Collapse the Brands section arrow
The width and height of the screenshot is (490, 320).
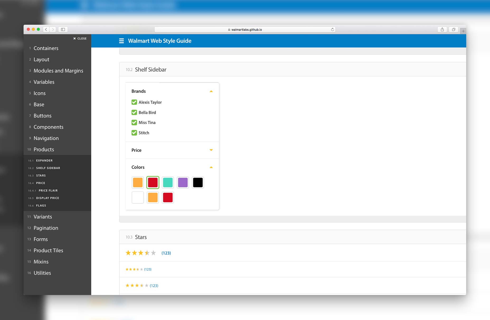tap(211, 91)
